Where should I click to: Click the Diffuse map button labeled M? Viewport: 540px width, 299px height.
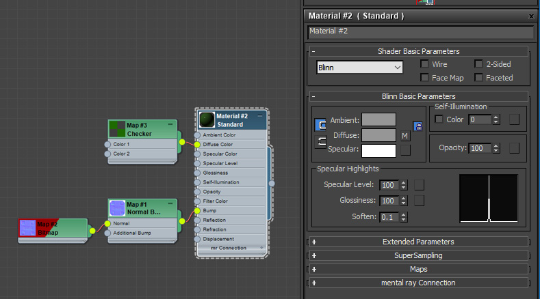pos(405,136)
